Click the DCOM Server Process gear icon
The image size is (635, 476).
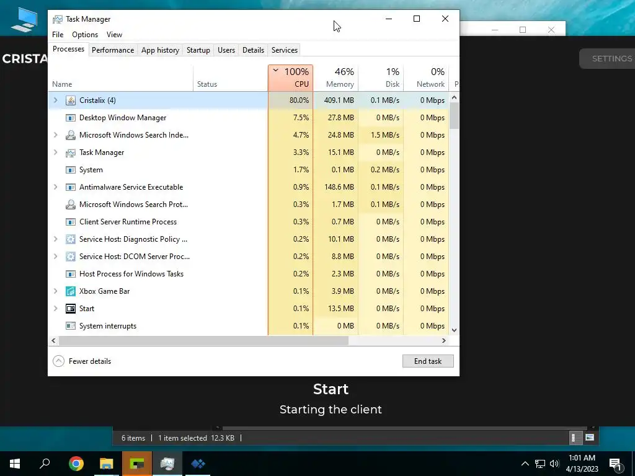pyautogui.click(x=71, y=257)
